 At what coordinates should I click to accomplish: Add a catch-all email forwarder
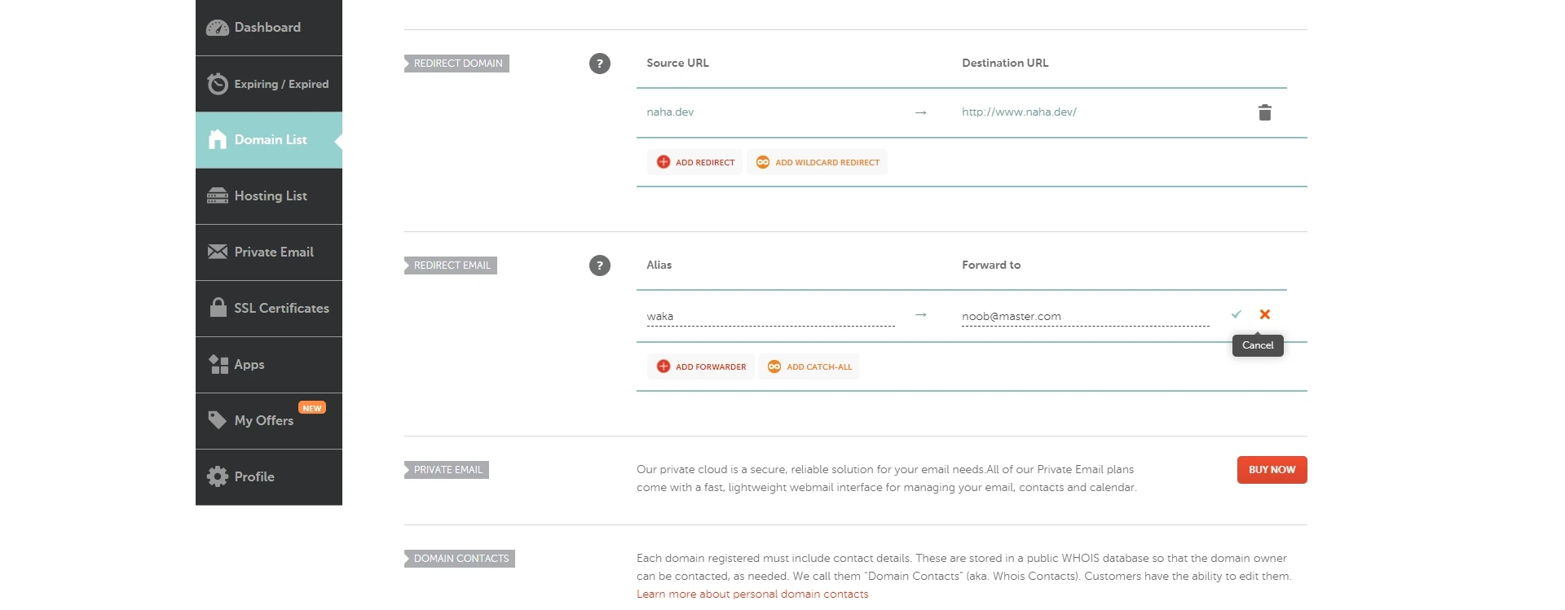[x=809, y=366]
